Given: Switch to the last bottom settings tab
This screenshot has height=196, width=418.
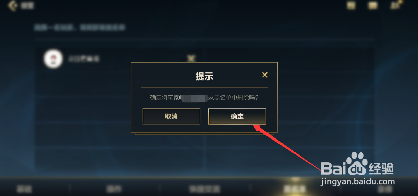Looking at the screenshot, I should (x=385, y=189).
